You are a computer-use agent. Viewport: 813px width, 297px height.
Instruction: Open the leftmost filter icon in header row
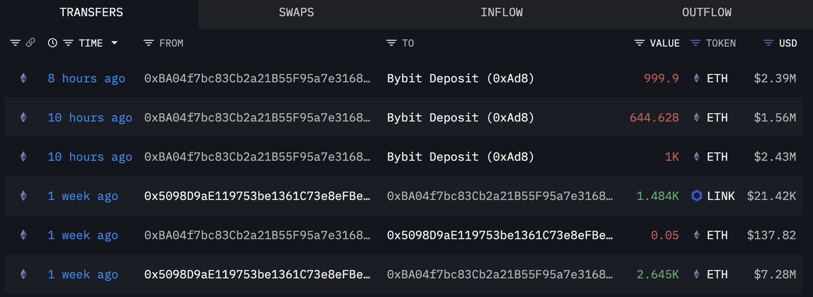click(x=16, y=43)
